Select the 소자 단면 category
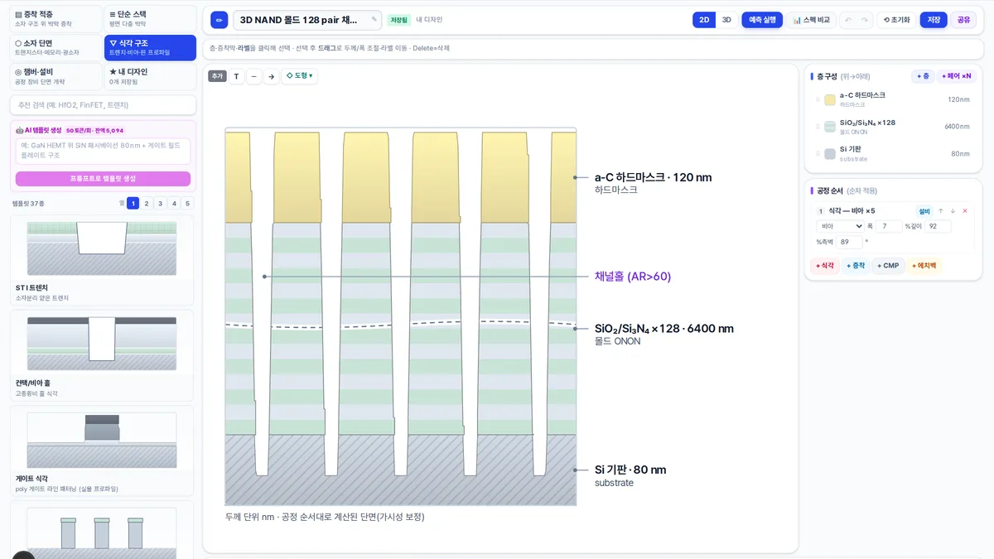The image size is (994, 559). point(56,47)
